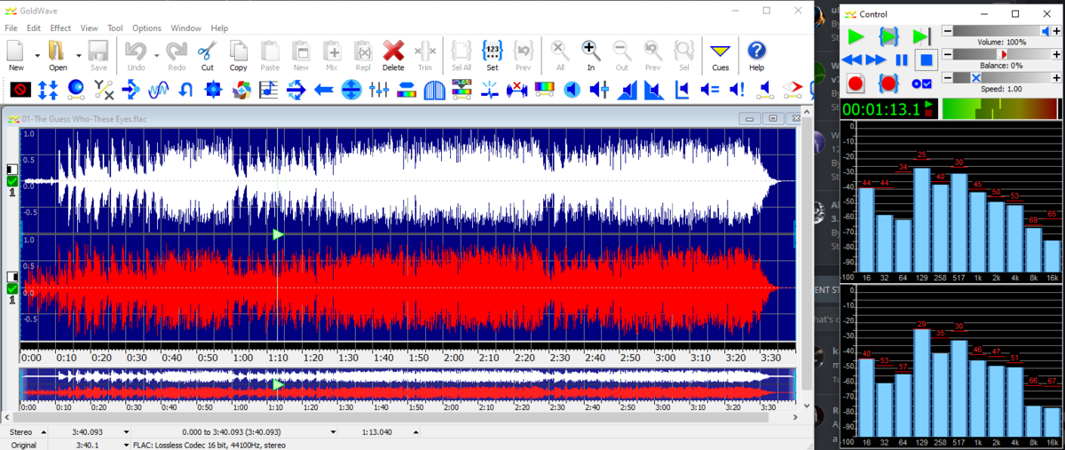Viewport: 1065px width, 450px height.
Task: Click the red Record new file button
Action: [x=856, y=83]
